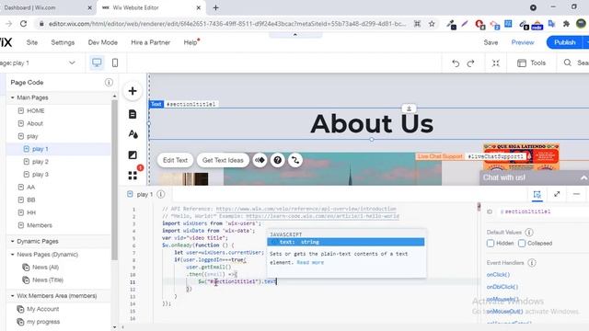
Task: Click the animation icon beside Get Text Ideas
Action: [x=260, y=160]
